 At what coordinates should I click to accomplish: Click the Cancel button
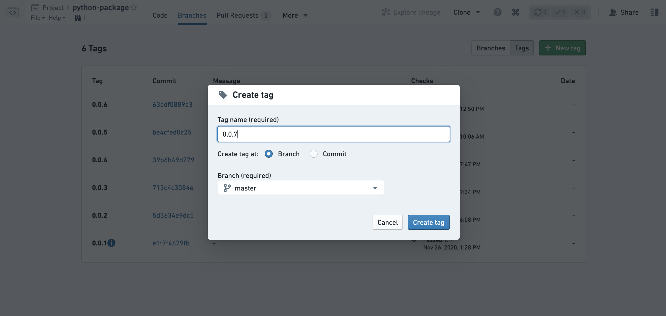tap(387, 222)
